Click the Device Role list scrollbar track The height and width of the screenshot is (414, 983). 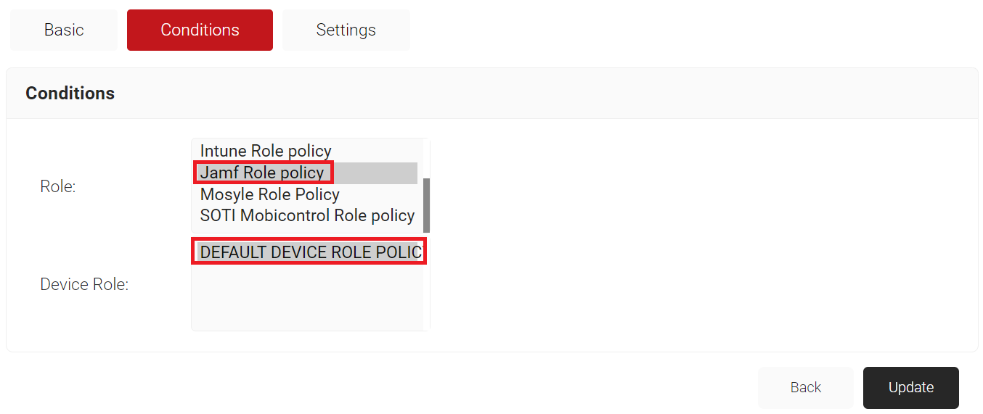pos(426,285)
